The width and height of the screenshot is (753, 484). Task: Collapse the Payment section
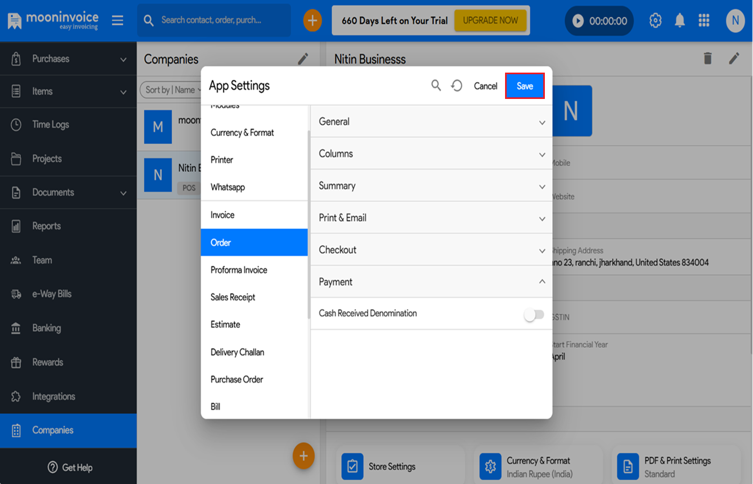[x=431, y=282]
